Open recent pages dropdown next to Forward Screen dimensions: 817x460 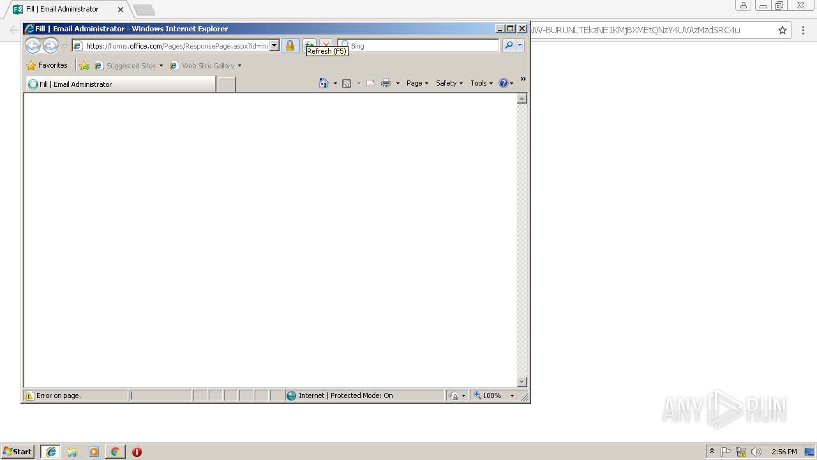pos(64,46)
